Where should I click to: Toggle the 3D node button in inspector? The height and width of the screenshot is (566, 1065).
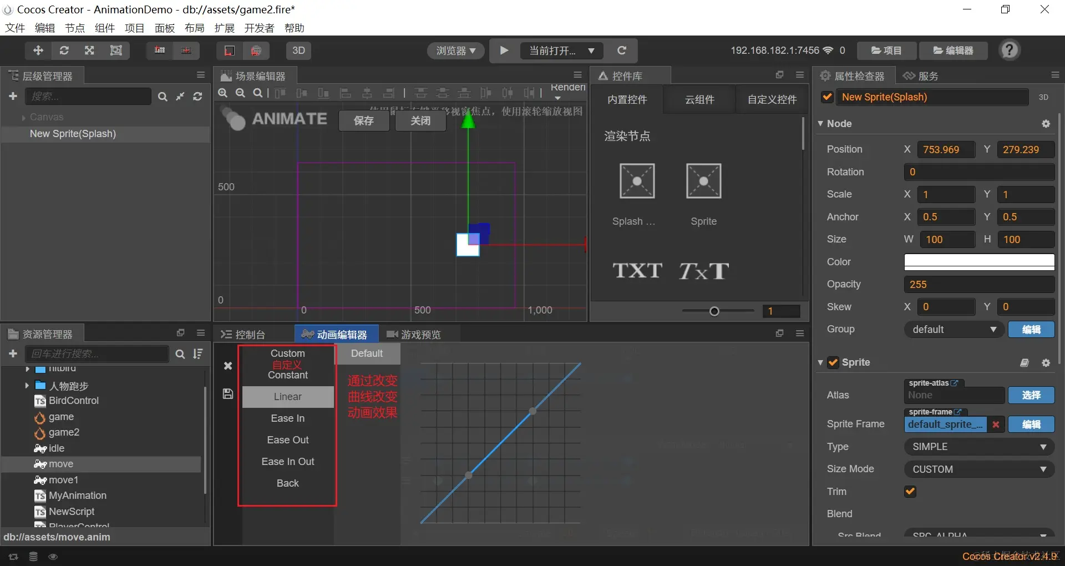(x=1043, y=97)
